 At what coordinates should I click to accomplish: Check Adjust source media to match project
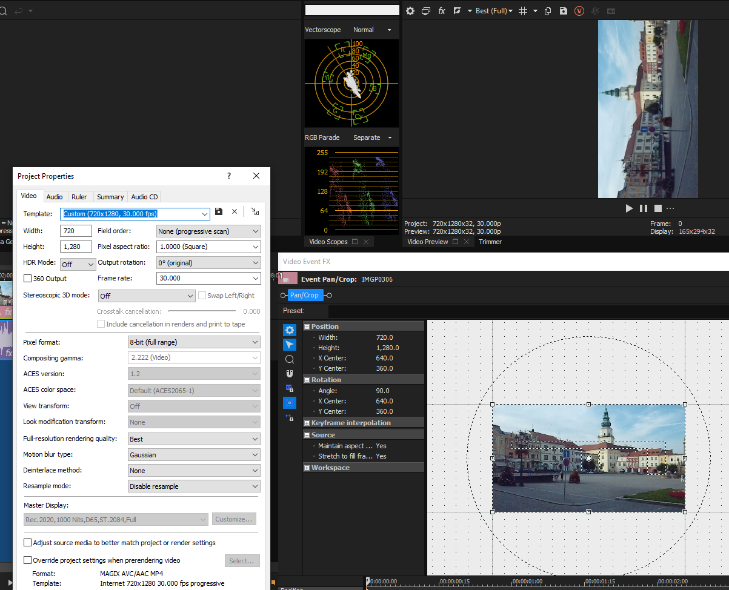pyautogui.click(x=28, y=543)
